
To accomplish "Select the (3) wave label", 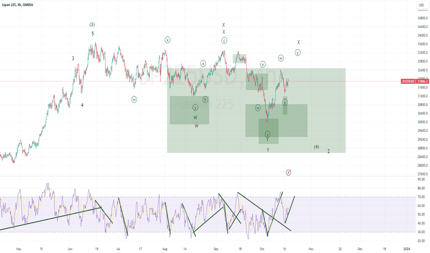I will pyautogui.click(x=92, y=25).
